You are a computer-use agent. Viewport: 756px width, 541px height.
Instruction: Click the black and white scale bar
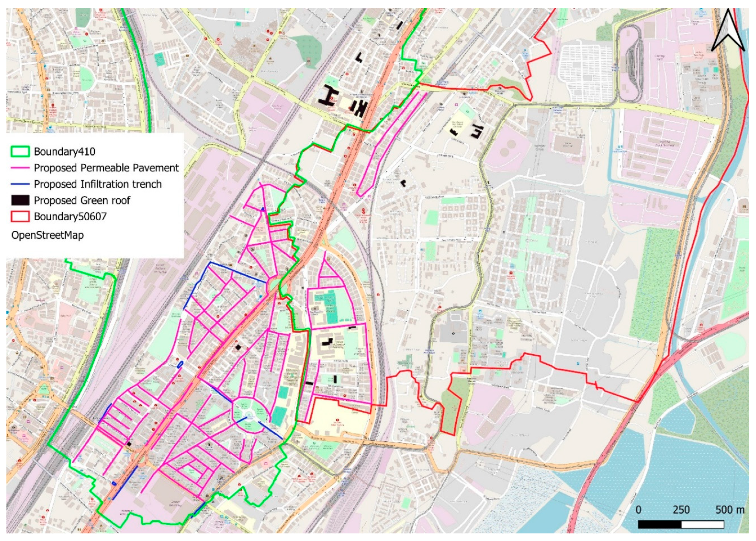point(680,525)
